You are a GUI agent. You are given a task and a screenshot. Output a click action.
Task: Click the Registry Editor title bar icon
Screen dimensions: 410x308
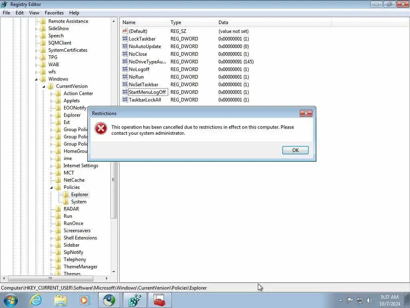point(4,4)
